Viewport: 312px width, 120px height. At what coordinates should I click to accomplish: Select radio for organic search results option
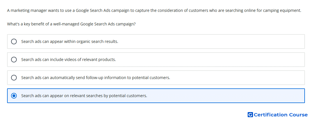tap(14, 42)
